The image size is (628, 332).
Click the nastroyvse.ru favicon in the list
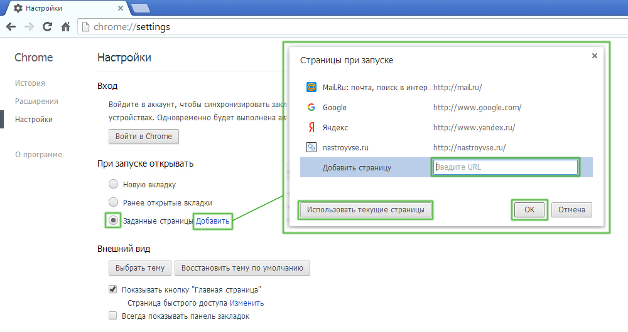[311, 147]
